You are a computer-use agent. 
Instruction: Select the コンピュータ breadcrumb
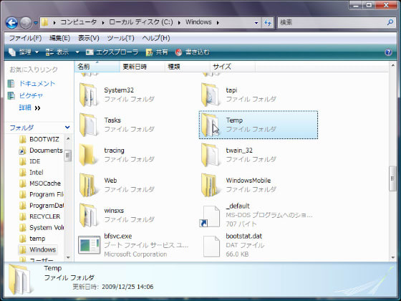click(78, 22)
